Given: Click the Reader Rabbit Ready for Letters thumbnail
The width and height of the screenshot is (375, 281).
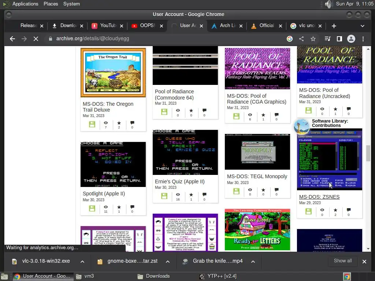Looking at the screenshot, I should 257,230.
